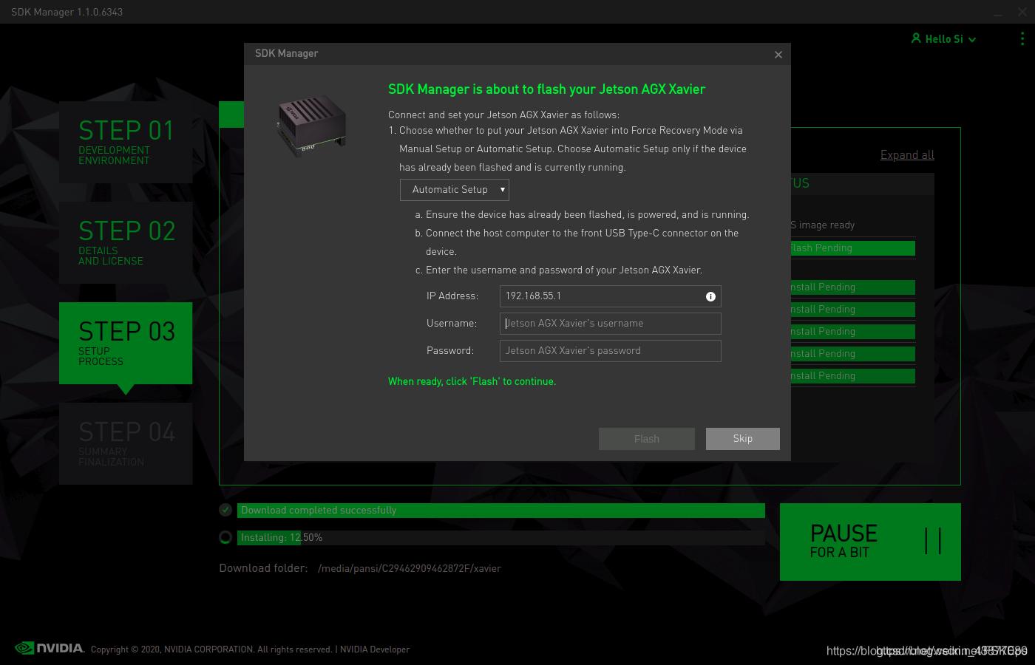
Task: Click the download folder path text
Action: coord(410,568)
